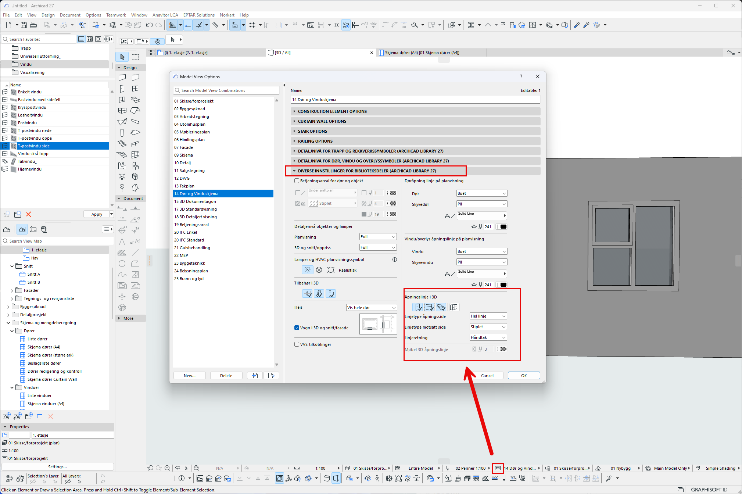Image resolution: width=742 pixels, height=494 pixels.
Task: Enable VVS-tilkoblinger checkbox
Action: click(297, 344)
